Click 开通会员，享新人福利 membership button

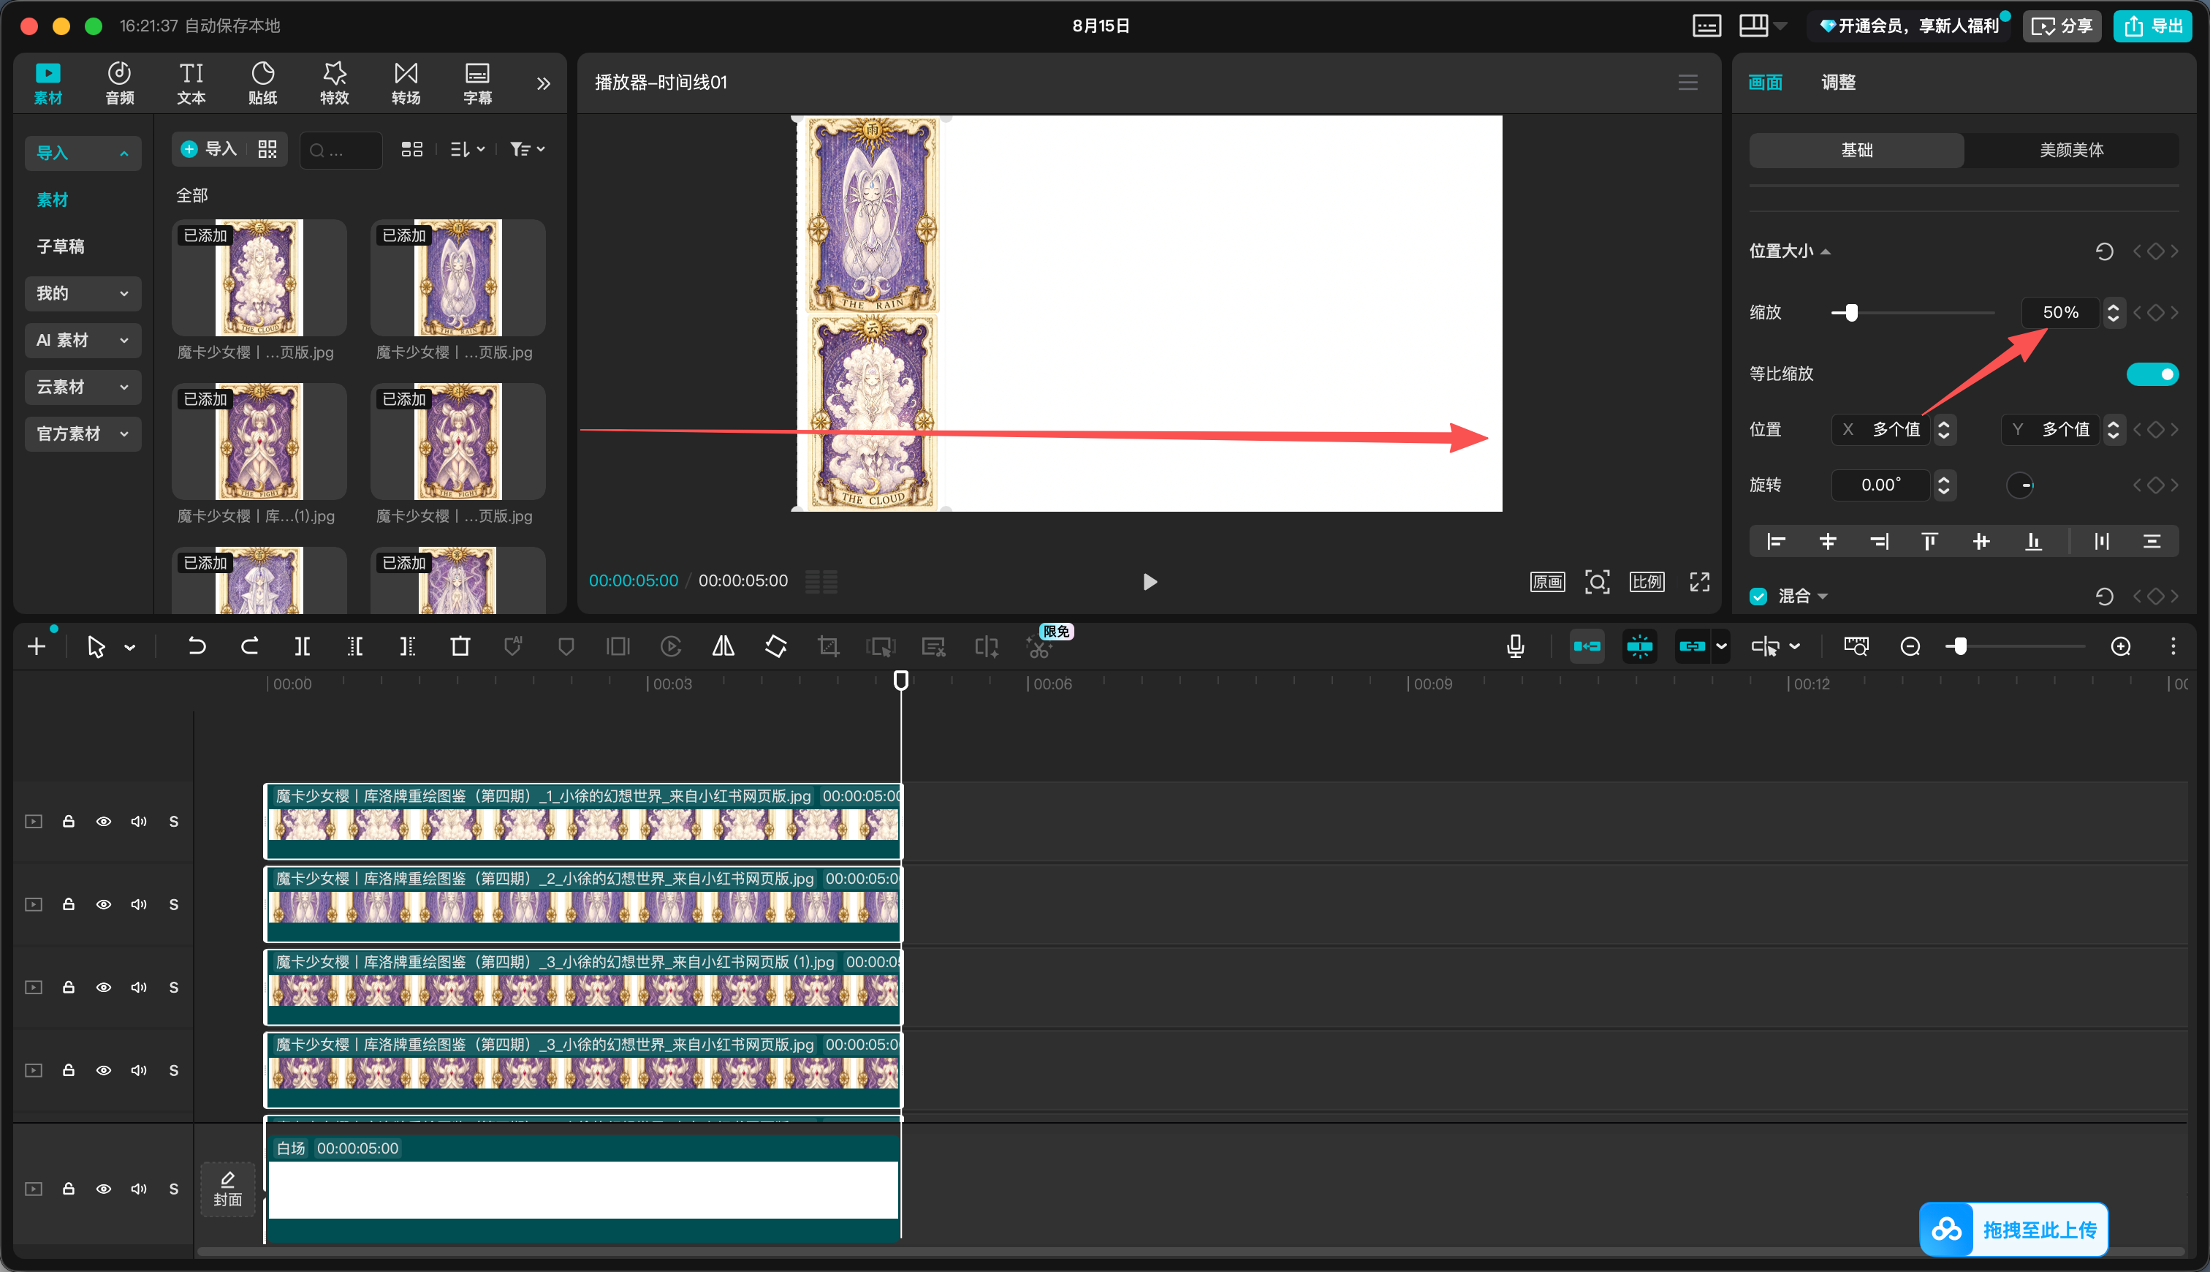1910,26
